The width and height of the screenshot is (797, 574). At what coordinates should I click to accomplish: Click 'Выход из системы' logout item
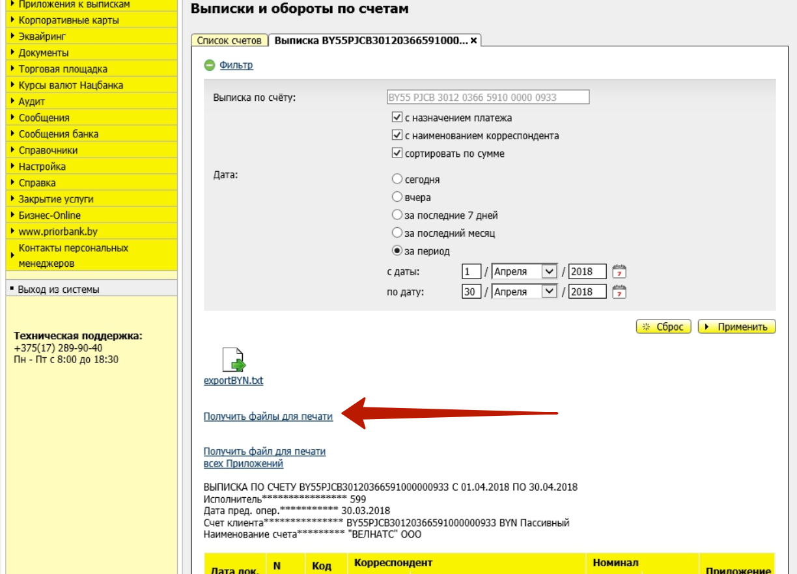[59, 290]
